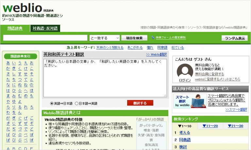Click the スマート翻訳なら高品質で text link
Image resolution: width=251 pixels, height=150 pixels.
[x=226, y=96]
